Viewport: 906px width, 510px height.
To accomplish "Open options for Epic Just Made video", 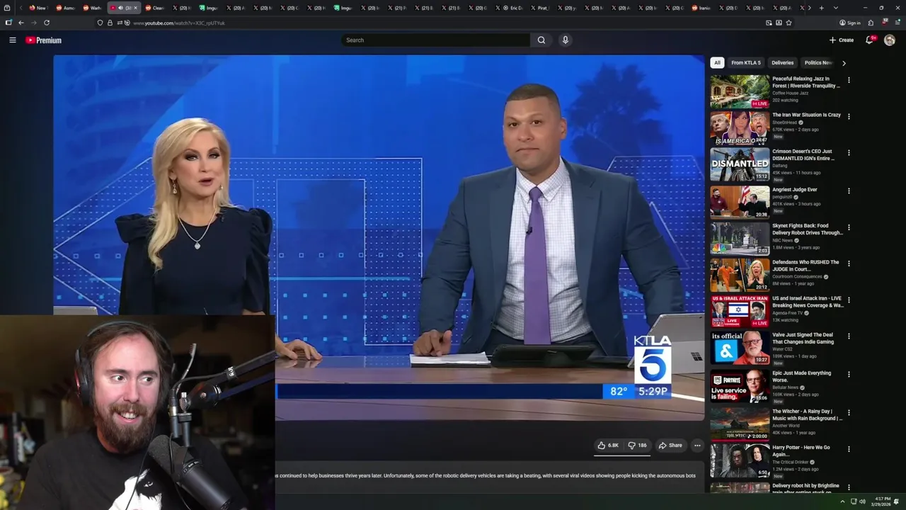I will coord(849,374).
